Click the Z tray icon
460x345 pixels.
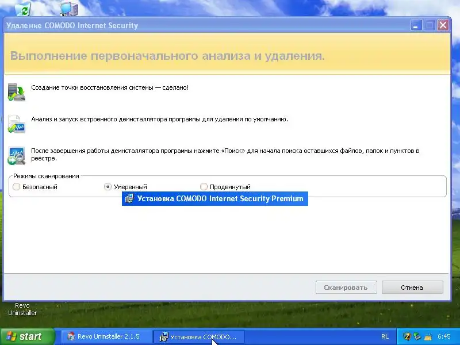[407, 336]
